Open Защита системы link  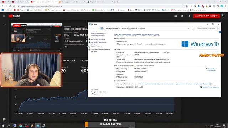(x=97, y=47)
